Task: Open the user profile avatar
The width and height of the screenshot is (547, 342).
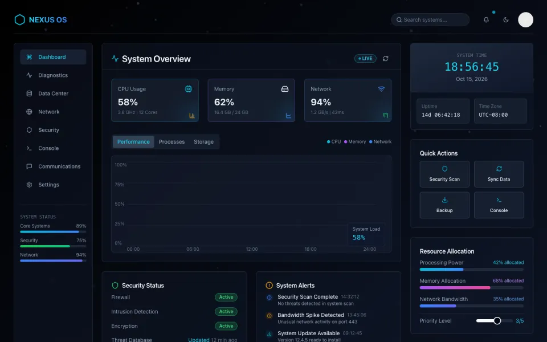Action: coord(525,19)
